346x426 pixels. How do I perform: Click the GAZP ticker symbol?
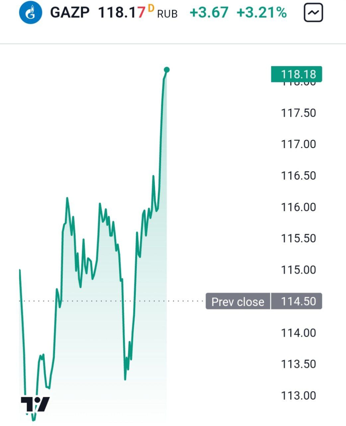pos(70,13)
